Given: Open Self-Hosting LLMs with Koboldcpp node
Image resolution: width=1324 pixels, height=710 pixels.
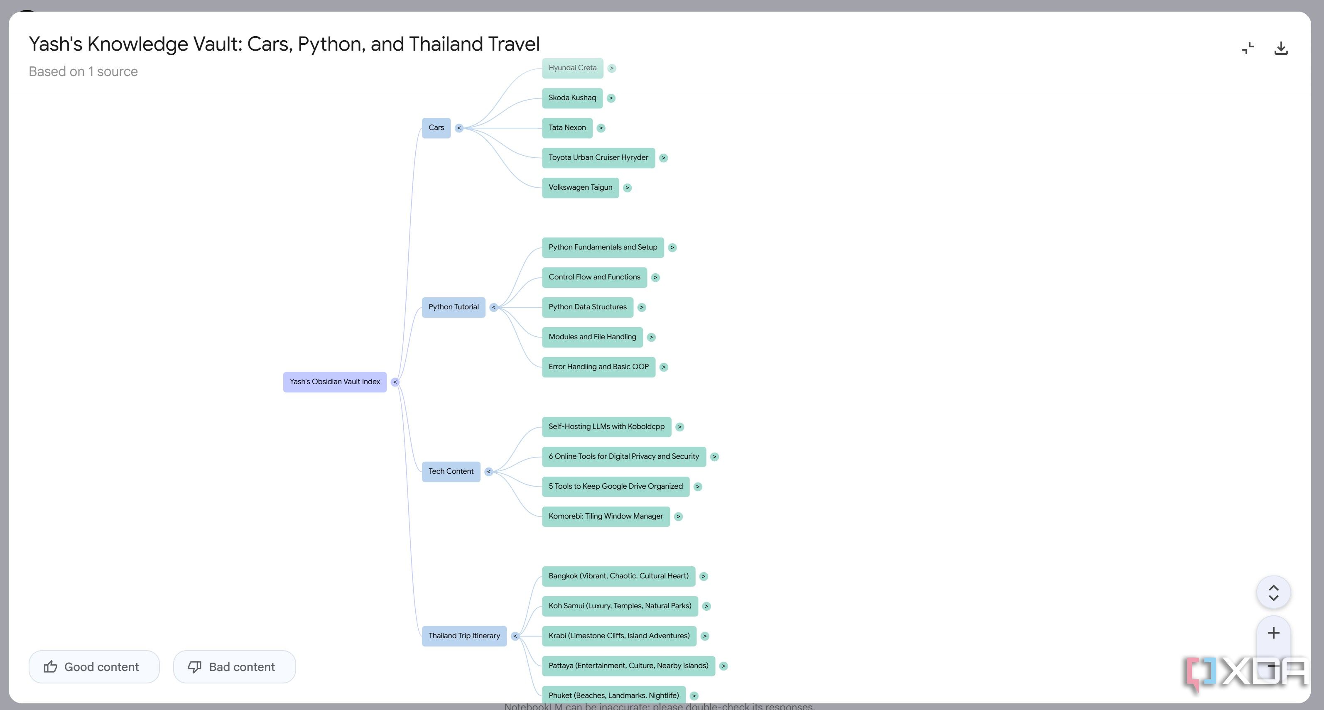Looking at the screenshot, I should pos(606,427).
